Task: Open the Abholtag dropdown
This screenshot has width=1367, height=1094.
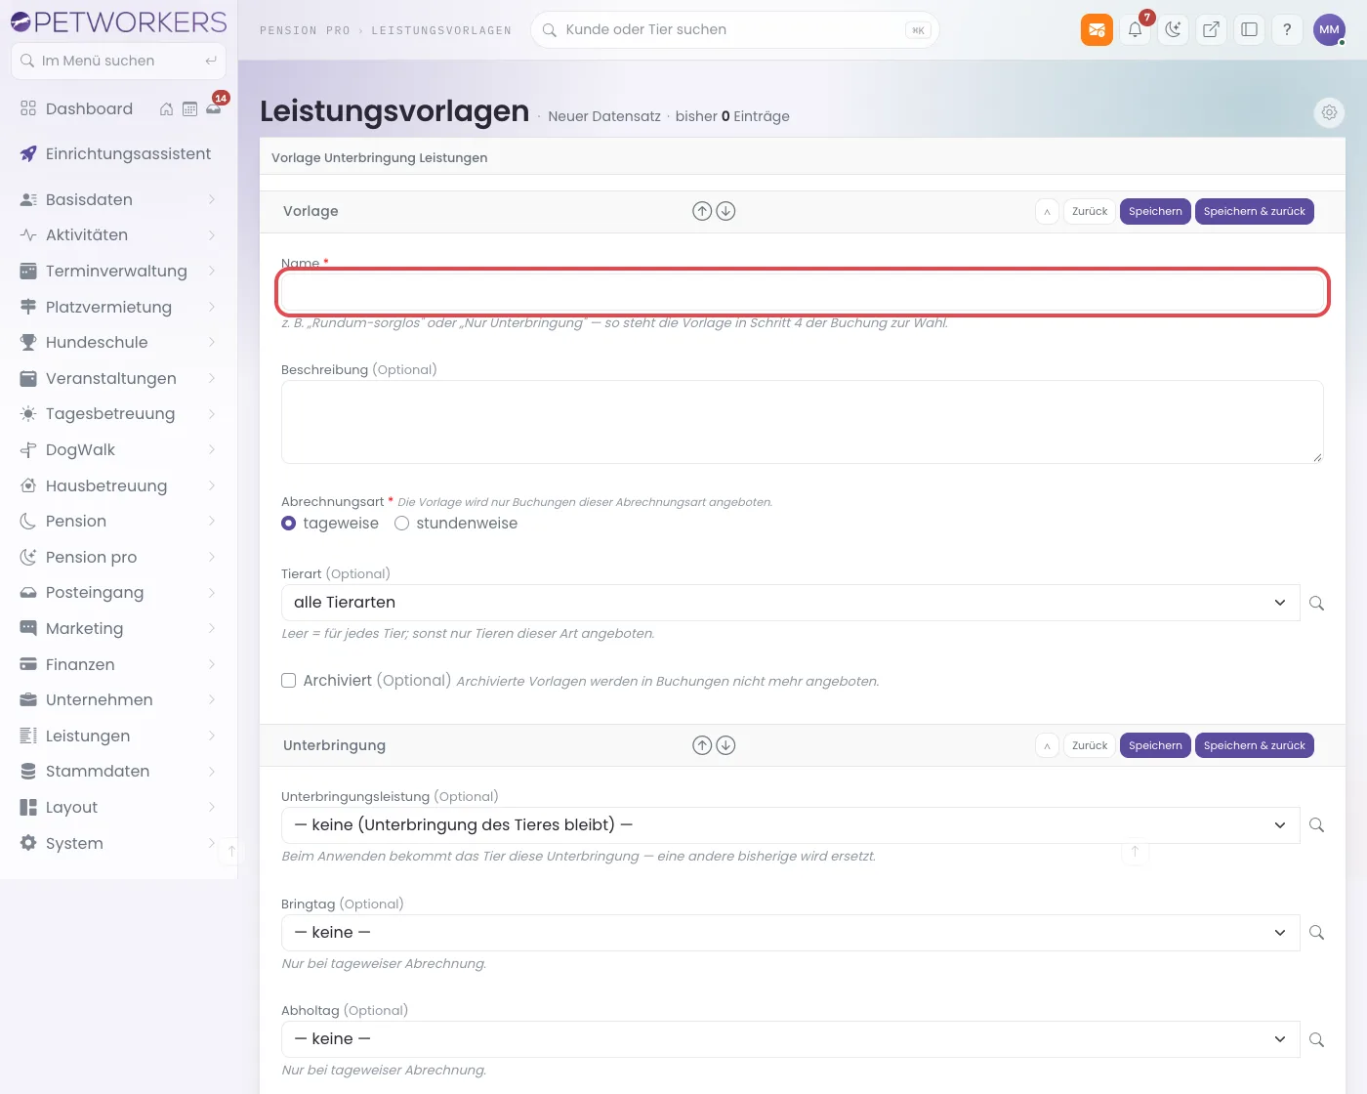Action: 790,1039
